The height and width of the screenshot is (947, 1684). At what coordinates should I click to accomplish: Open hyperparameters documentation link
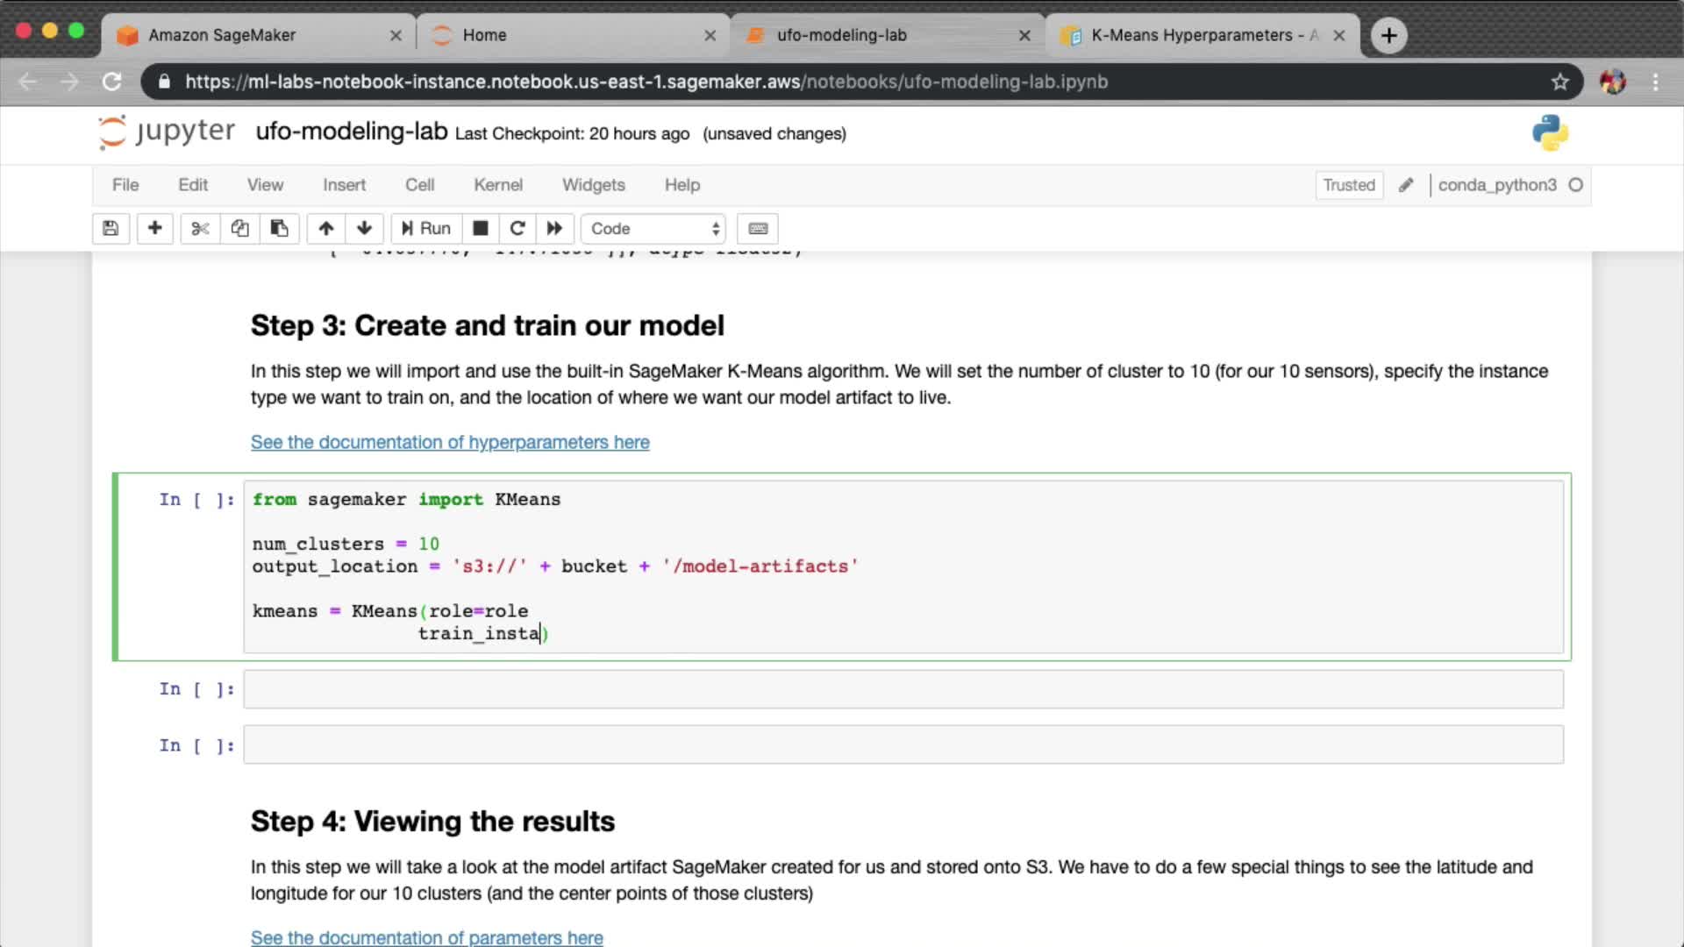pyautogui.click(x=450, y=443)
